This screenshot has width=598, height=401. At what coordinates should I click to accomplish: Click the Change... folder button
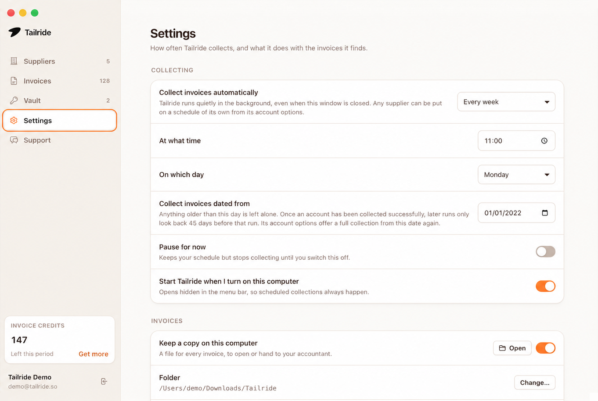click(535, 383)
